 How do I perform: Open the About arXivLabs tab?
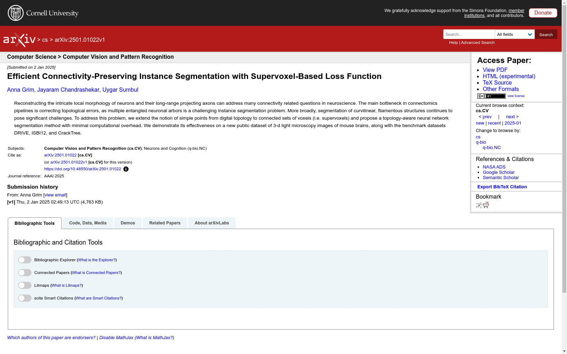coord(212,223)
